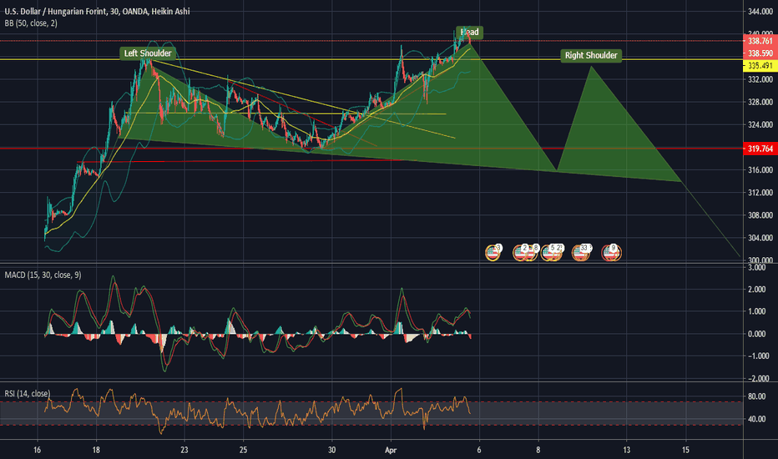Click the 312.000 price axis value
Screen dimensions: 778x459
pyautogui.click(x=760, y=193)
